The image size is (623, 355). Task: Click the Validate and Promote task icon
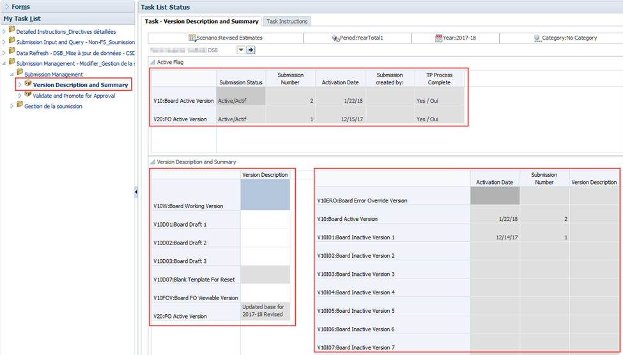coord(28,95)
